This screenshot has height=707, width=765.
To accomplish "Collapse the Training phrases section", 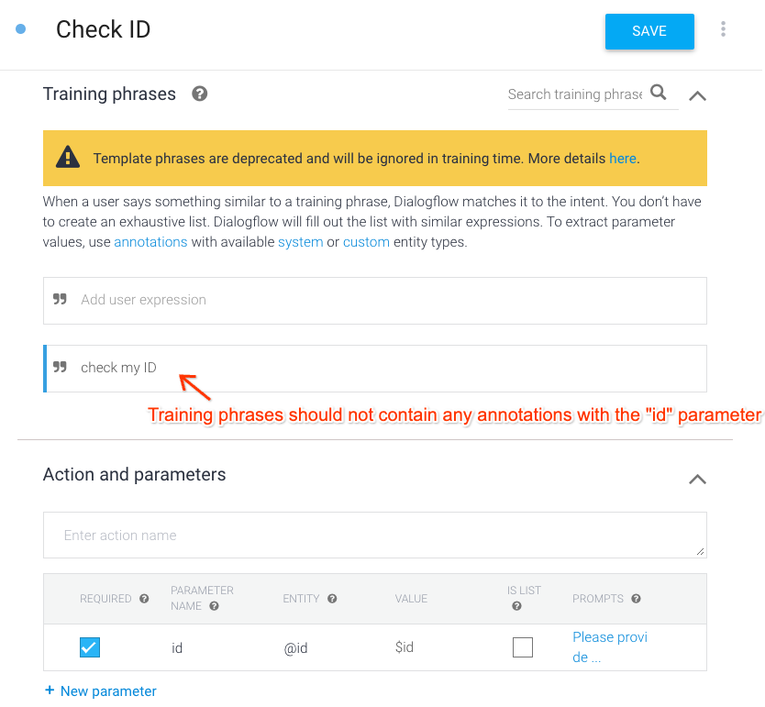I will coord(697,95).
